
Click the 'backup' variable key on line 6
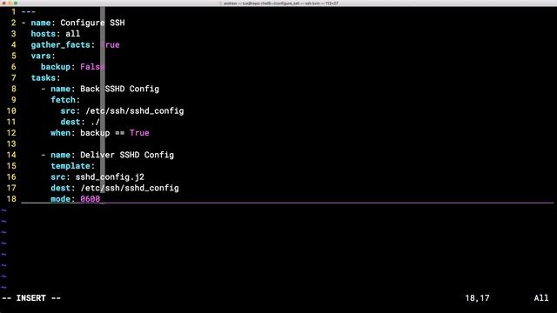(x=56, y=67)
